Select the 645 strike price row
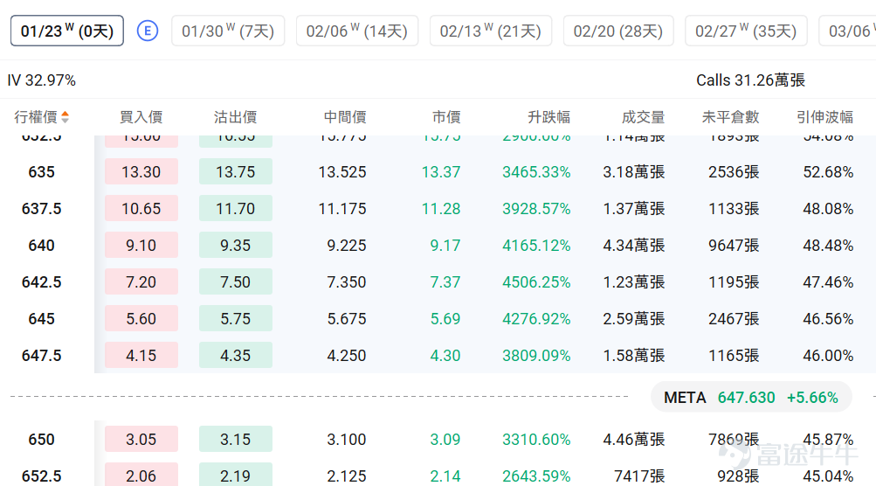Screen dimensions: 876x486 438,319
